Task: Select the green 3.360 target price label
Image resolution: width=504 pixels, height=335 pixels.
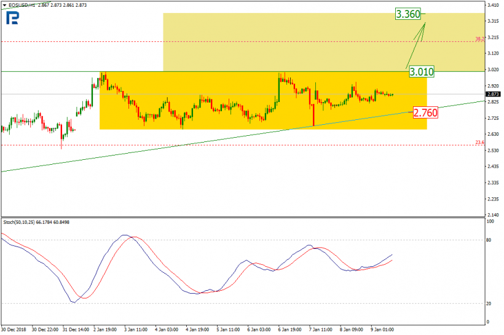Action: click(408, 14)
